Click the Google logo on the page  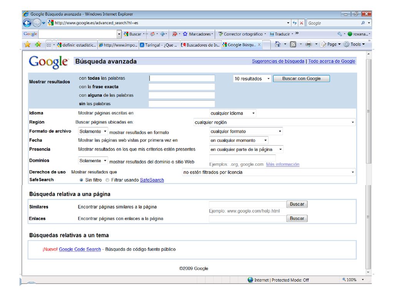tap(48, 62)
